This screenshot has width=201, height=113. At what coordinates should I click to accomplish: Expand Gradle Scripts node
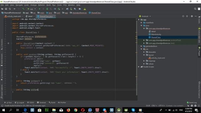point(139,67)
